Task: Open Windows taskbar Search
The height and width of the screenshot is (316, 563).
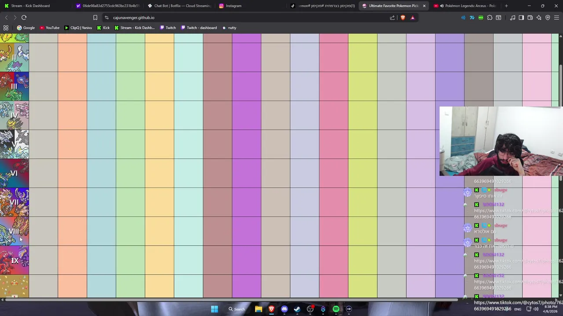Action: pyautogui.click(x=237, y=309)
